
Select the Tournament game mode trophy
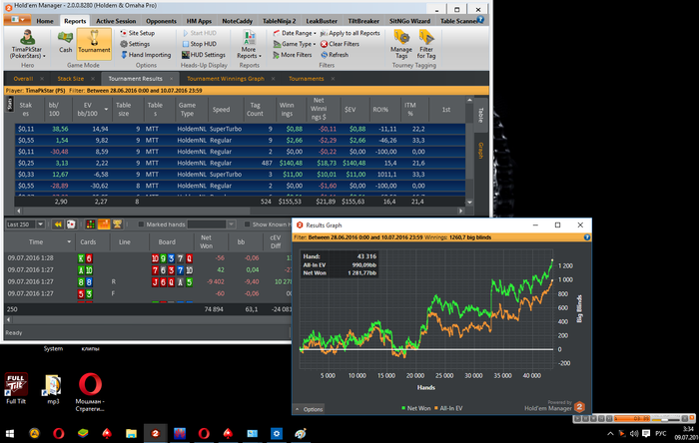[x=94, y=43]
